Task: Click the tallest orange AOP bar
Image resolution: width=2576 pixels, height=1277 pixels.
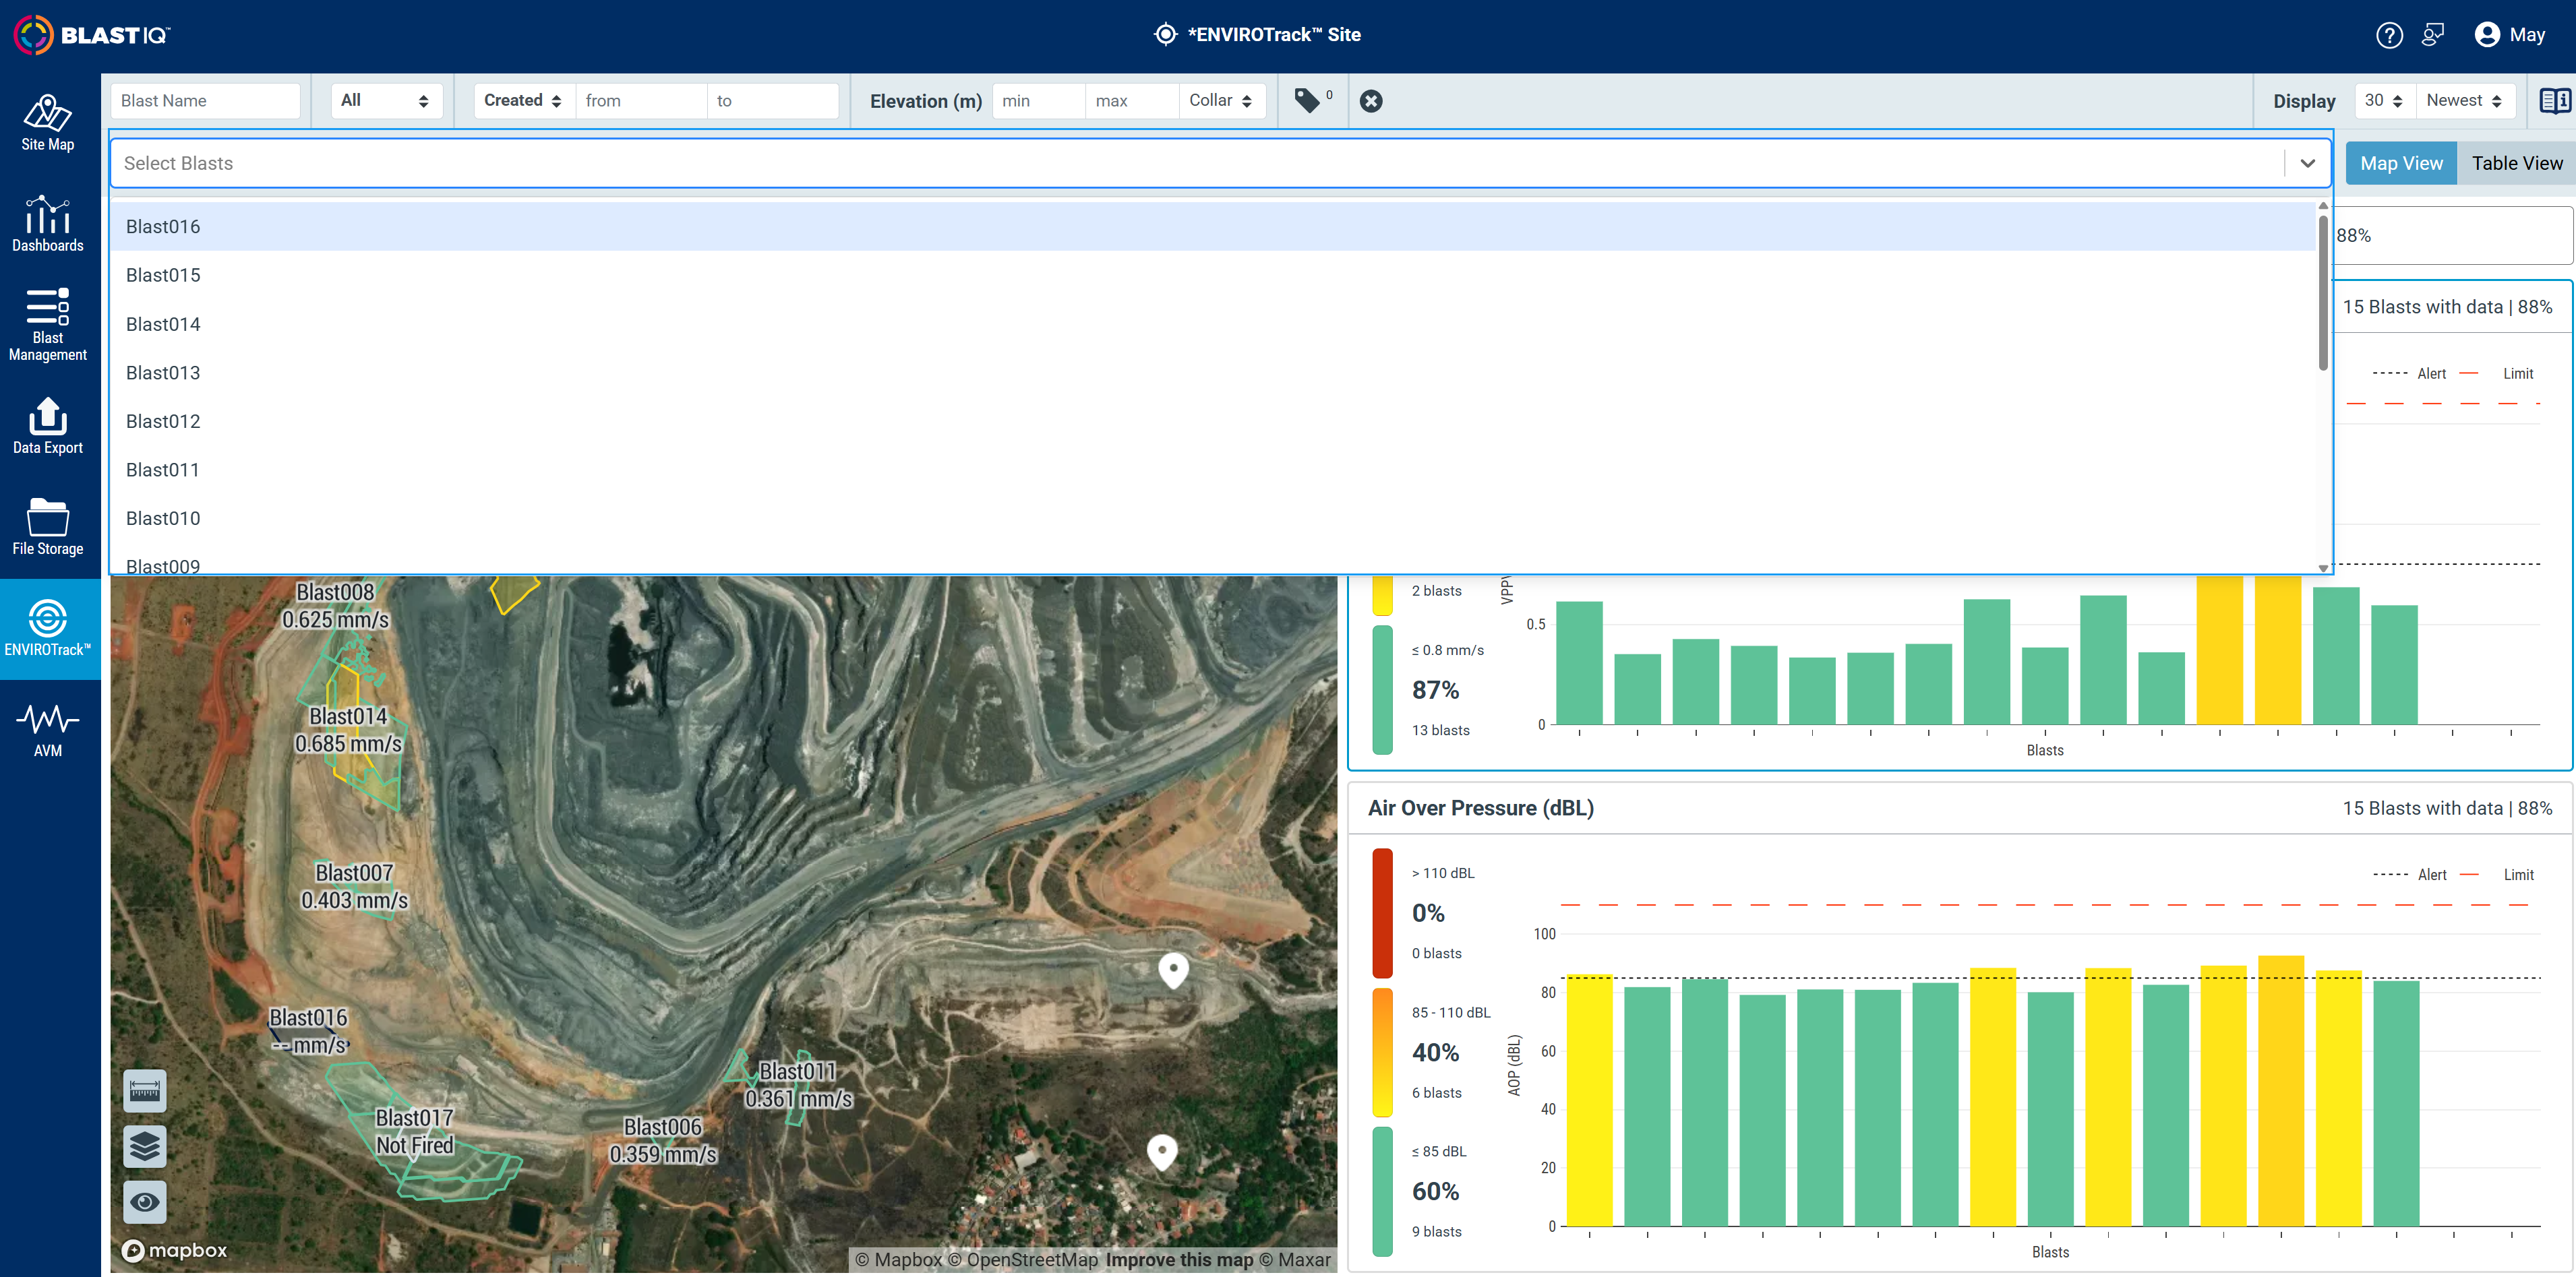Action: [2281, 1090]
